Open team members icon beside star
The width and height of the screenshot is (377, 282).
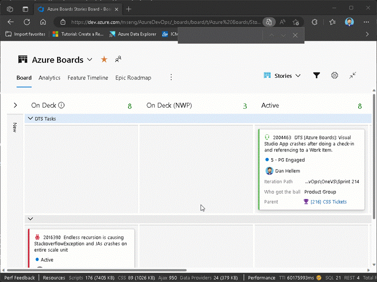118,59
